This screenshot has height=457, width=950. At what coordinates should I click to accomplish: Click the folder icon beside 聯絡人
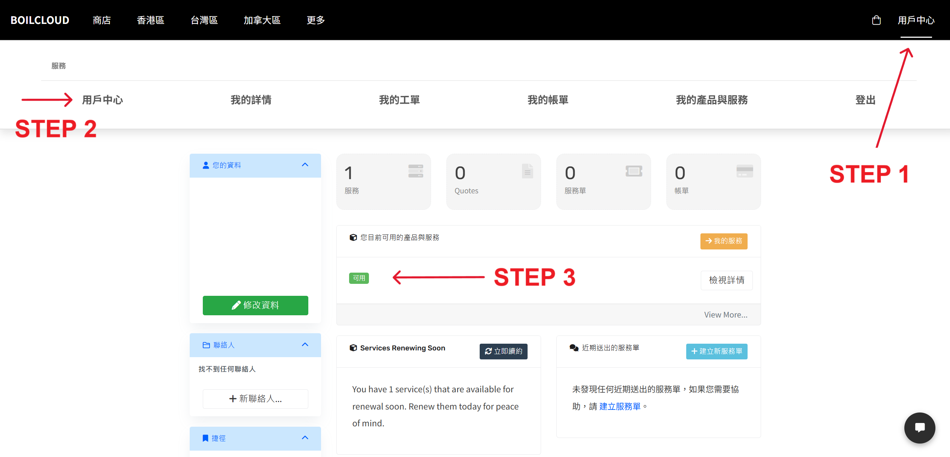click(x=206, y=345)
